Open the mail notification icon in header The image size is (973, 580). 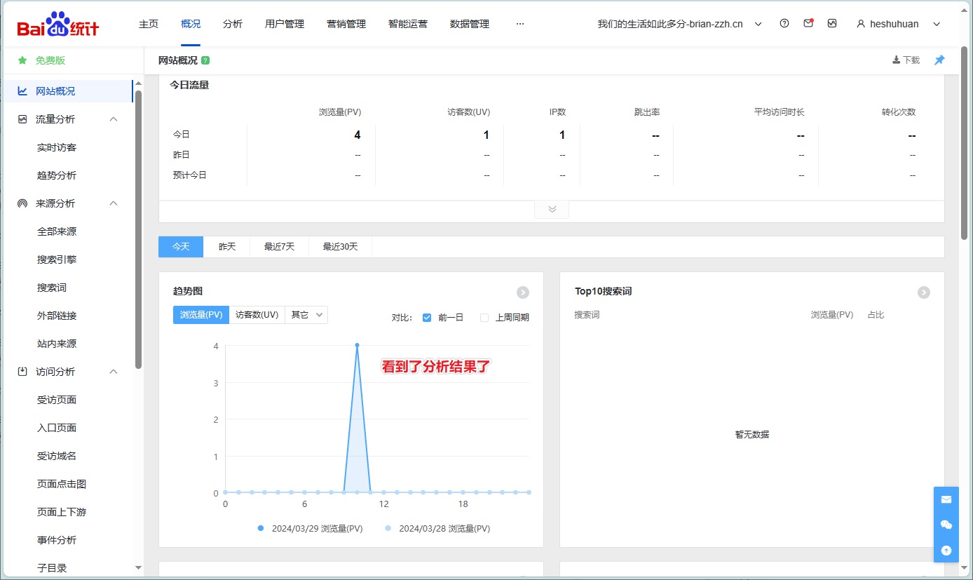click(808, 23)
